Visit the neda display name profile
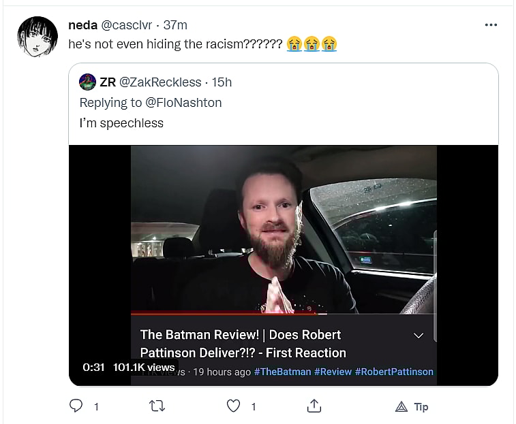Viewport: 516px width, 424px height. tap(83, 25)
